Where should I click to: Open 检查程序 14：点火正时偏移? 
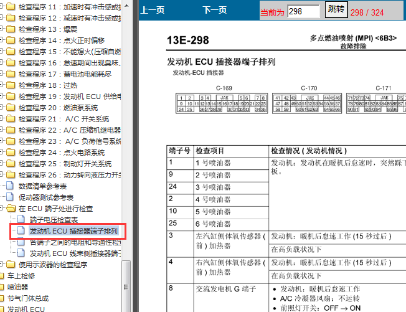tap(62, 40)
